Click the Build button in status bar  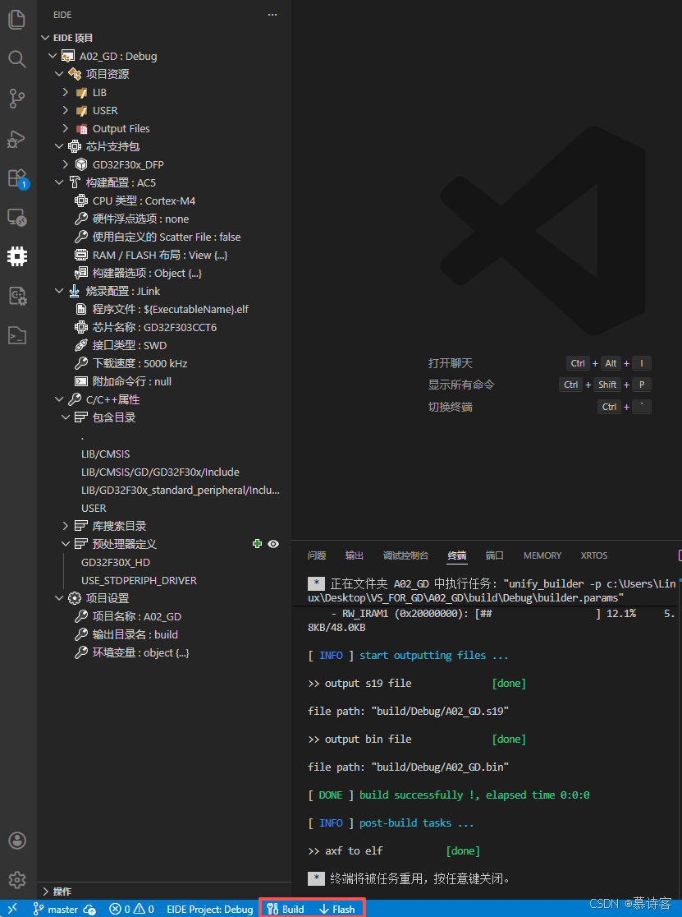pyautogui.click(x=286, y=909)
